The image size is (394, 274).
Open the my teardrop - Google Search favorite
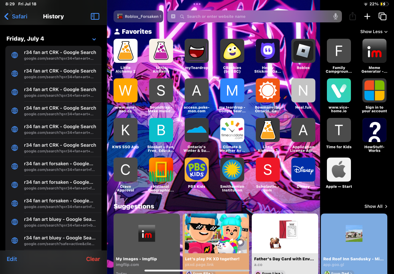pyautogui.click(x=232, y=91)
